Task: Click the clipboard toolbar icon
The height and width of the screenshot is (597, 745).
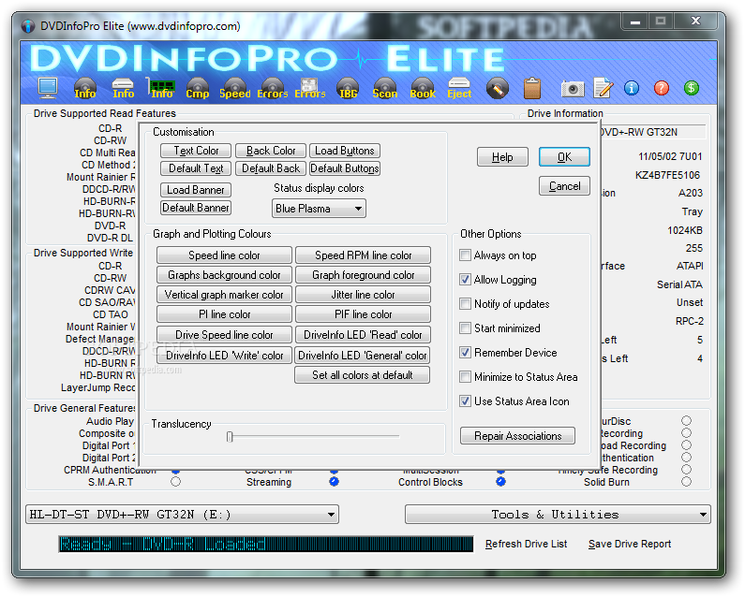Action: [532, 88]
